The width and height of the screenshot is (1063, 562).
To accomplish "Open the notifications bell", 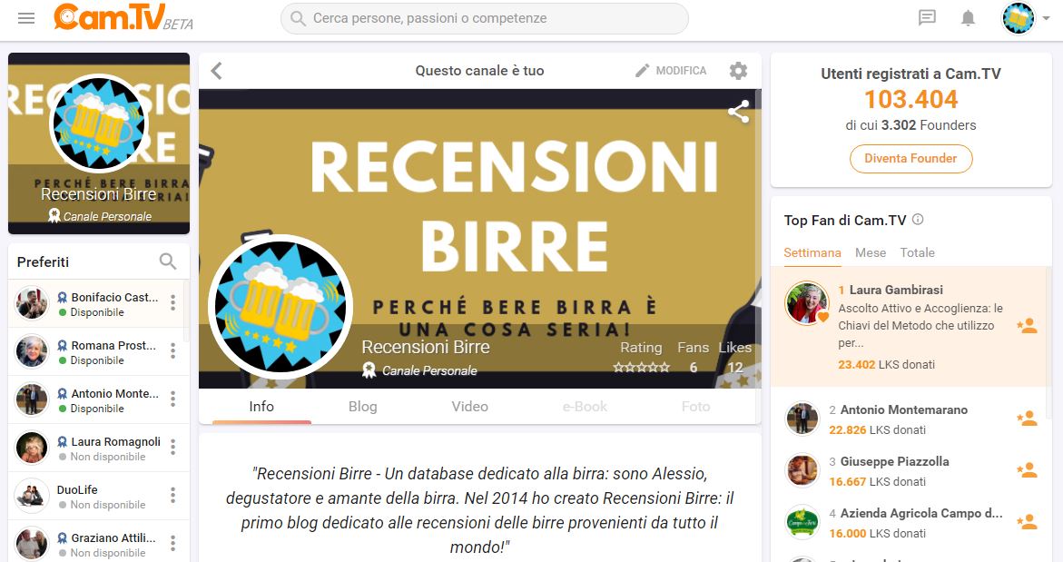I will pos(968,18).
